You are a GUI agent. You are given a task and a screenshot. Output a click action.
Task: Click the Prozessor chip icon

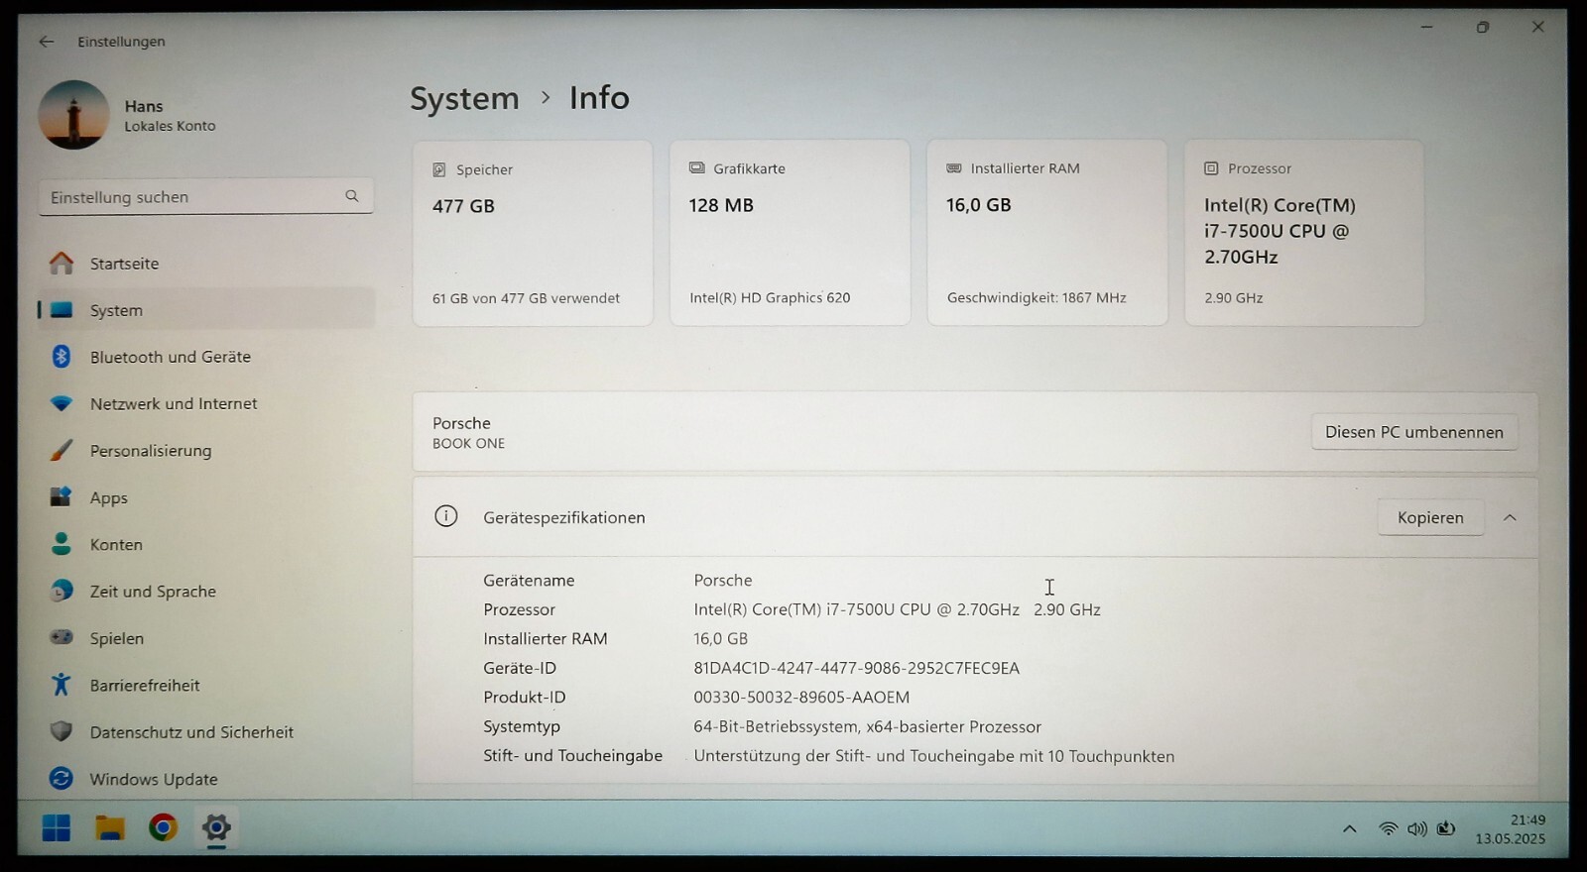pos(1211,168)
